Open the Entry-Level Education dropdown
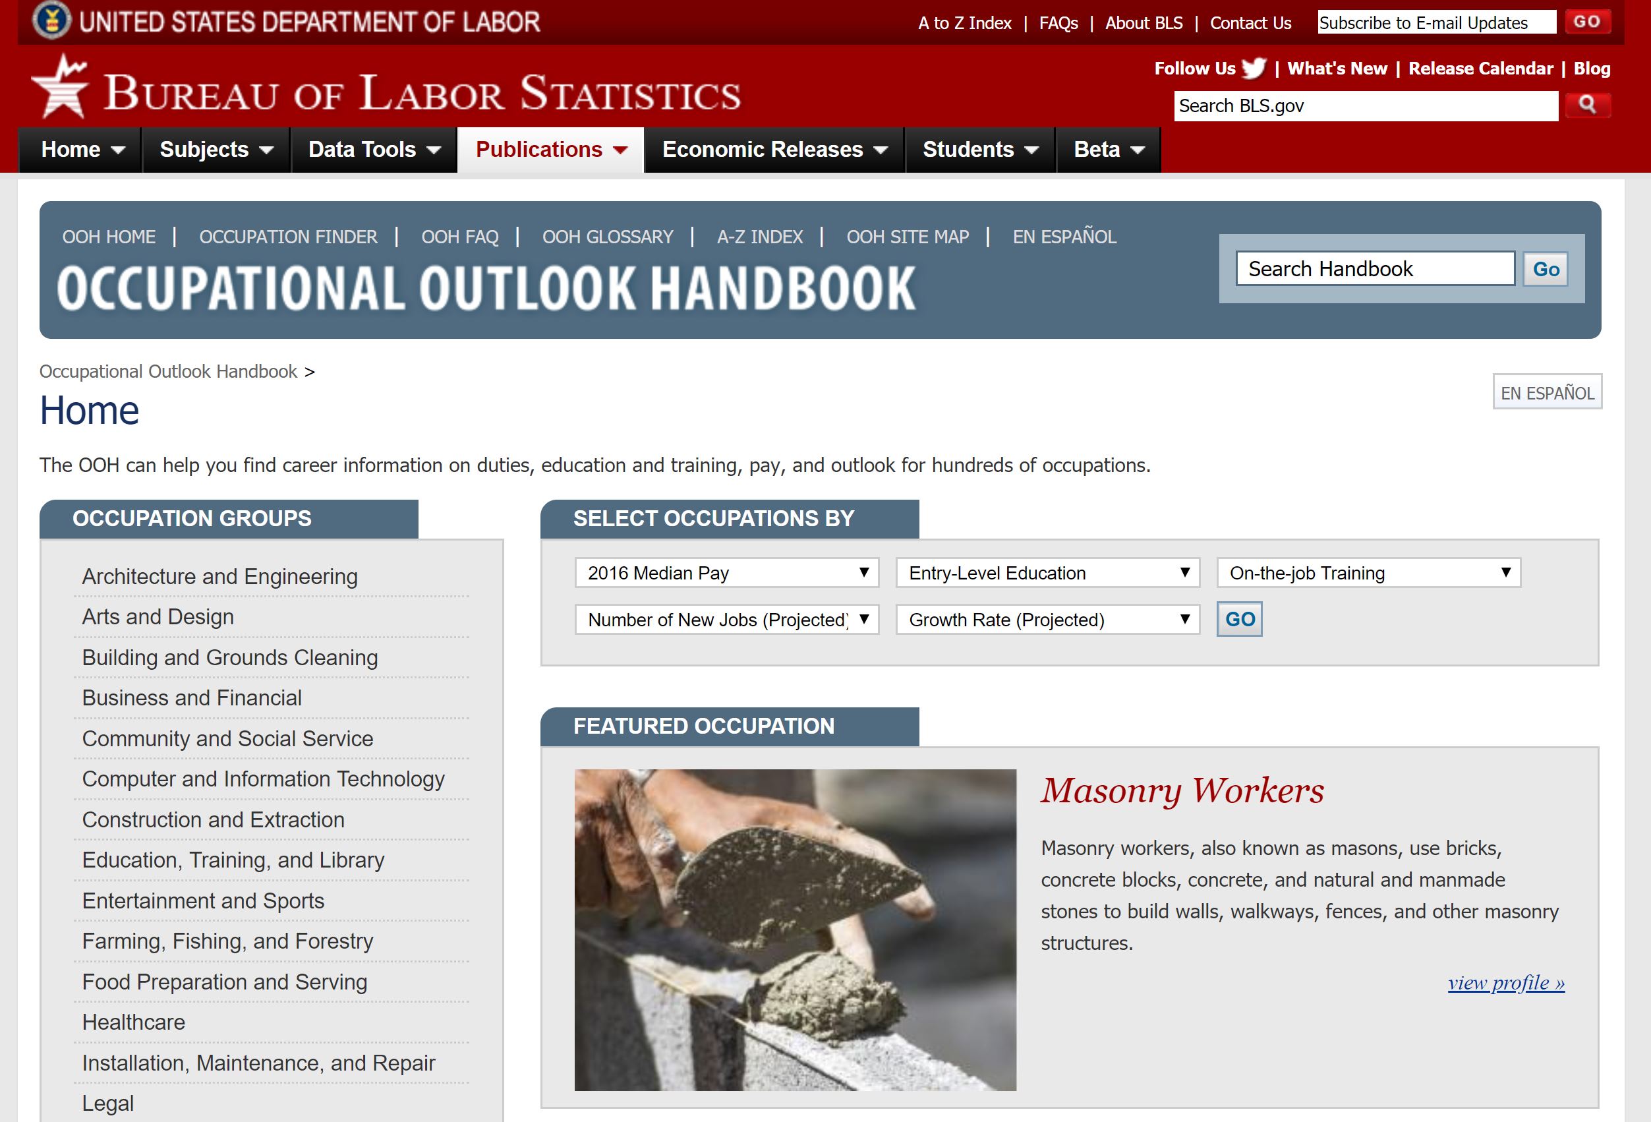 [x=1048, y=573]
